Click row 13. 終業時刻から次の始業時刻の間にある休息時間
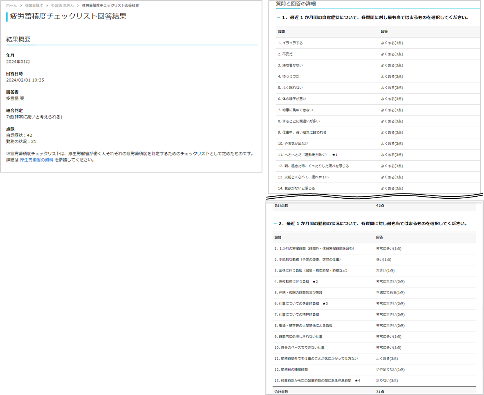Screen dimensions: 484x395 click(374, 381)
